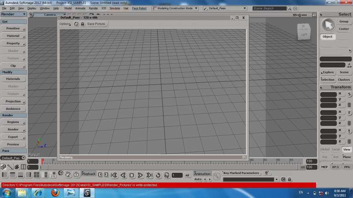Open Internet Explorer from the taskbar
This screenshot has width=353, height=198.
click(x=38, y=193)
